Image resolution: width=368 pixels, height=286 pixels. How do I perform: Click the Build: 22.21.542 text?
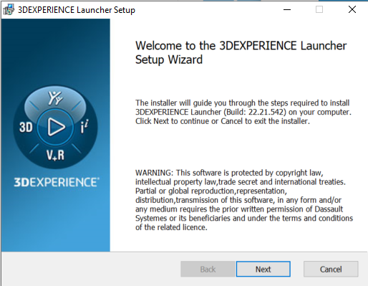(x=255, y=112)
